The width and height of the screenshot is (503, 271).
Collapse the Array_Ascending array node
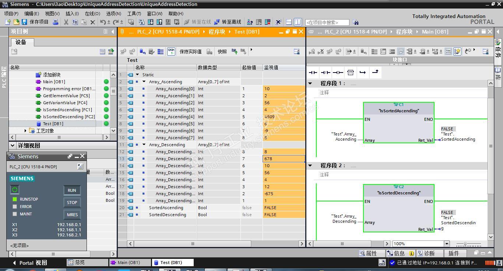pyautogui.click(x=144, y=82)
